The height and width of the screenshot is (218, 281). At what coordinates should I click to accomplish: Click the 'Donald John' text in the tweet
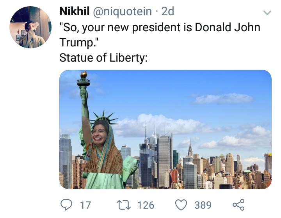[x=228, y=27]
